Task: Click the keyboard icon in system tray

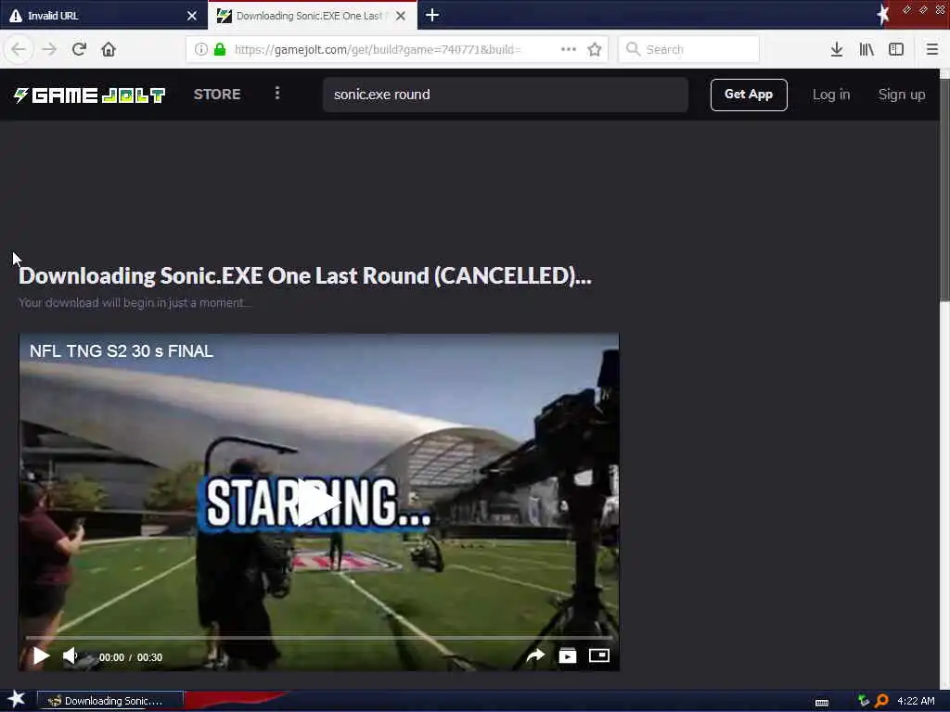Action: [x=822, y=703]
